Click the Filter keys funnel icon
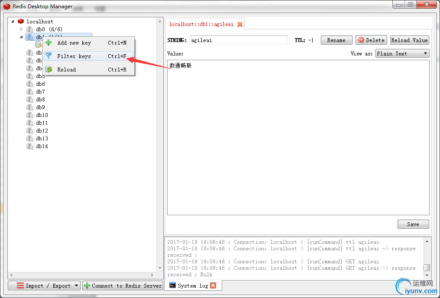Screen dimensions: 440x298 click(49, 56)
